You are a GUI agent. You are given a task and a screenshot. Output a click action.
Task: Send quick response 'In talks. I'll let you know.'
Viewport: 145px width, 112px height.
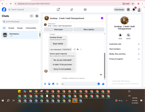click(x=62, y=65)
